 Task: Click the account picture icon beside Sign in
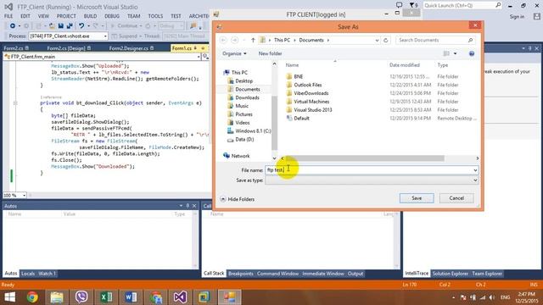(x=537, y=16)
